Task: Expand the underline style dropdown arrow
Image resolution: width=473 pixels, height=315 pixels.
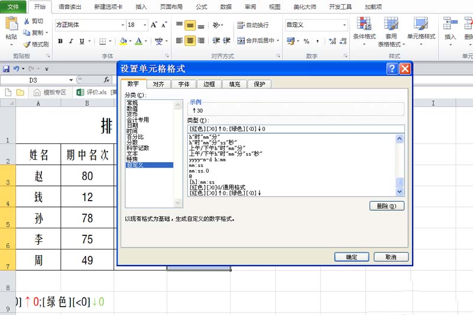Action: [89, 41]
